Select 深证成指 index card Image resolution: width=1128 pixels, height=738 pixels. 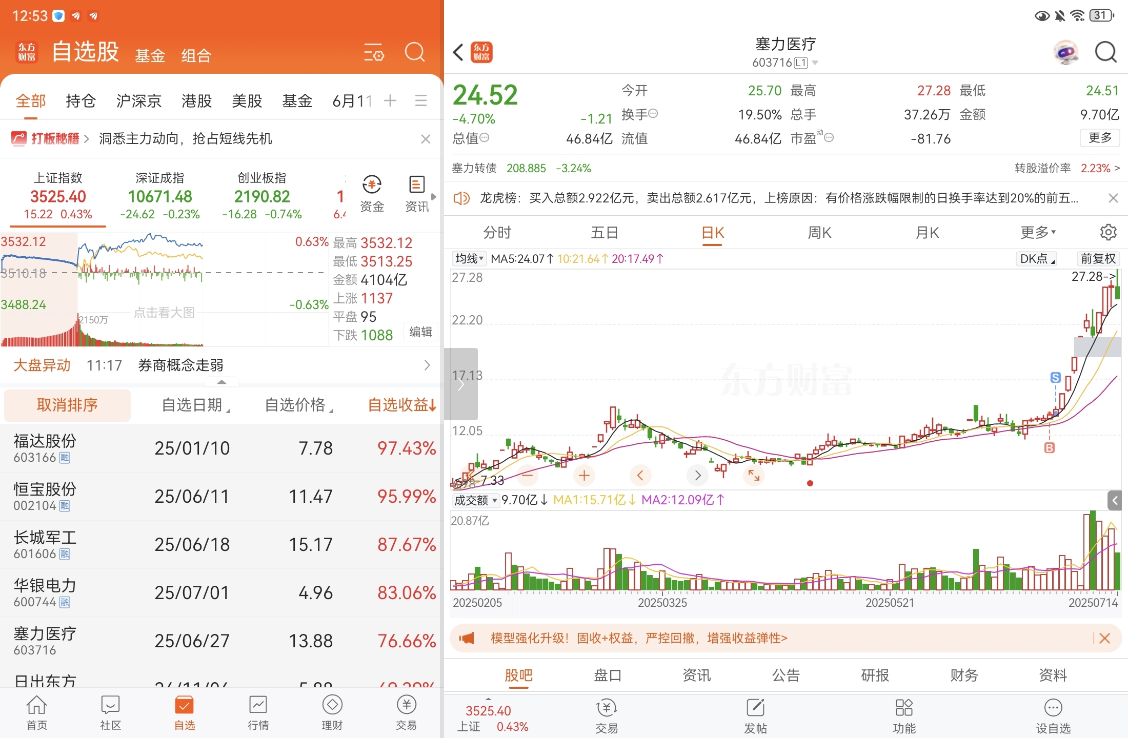160,196
